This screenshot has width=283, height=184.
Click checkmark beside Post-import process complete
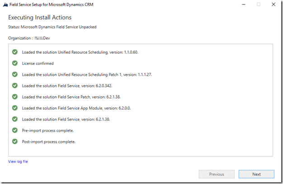click(15, 141)
